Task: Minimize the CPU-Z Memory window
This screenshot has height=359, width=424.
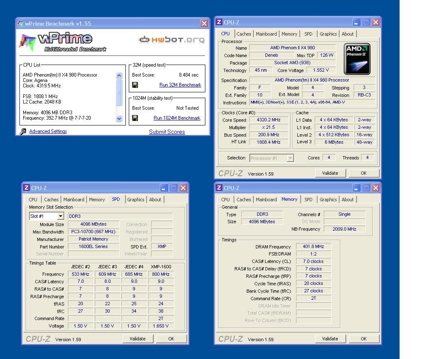Action: 357,188
